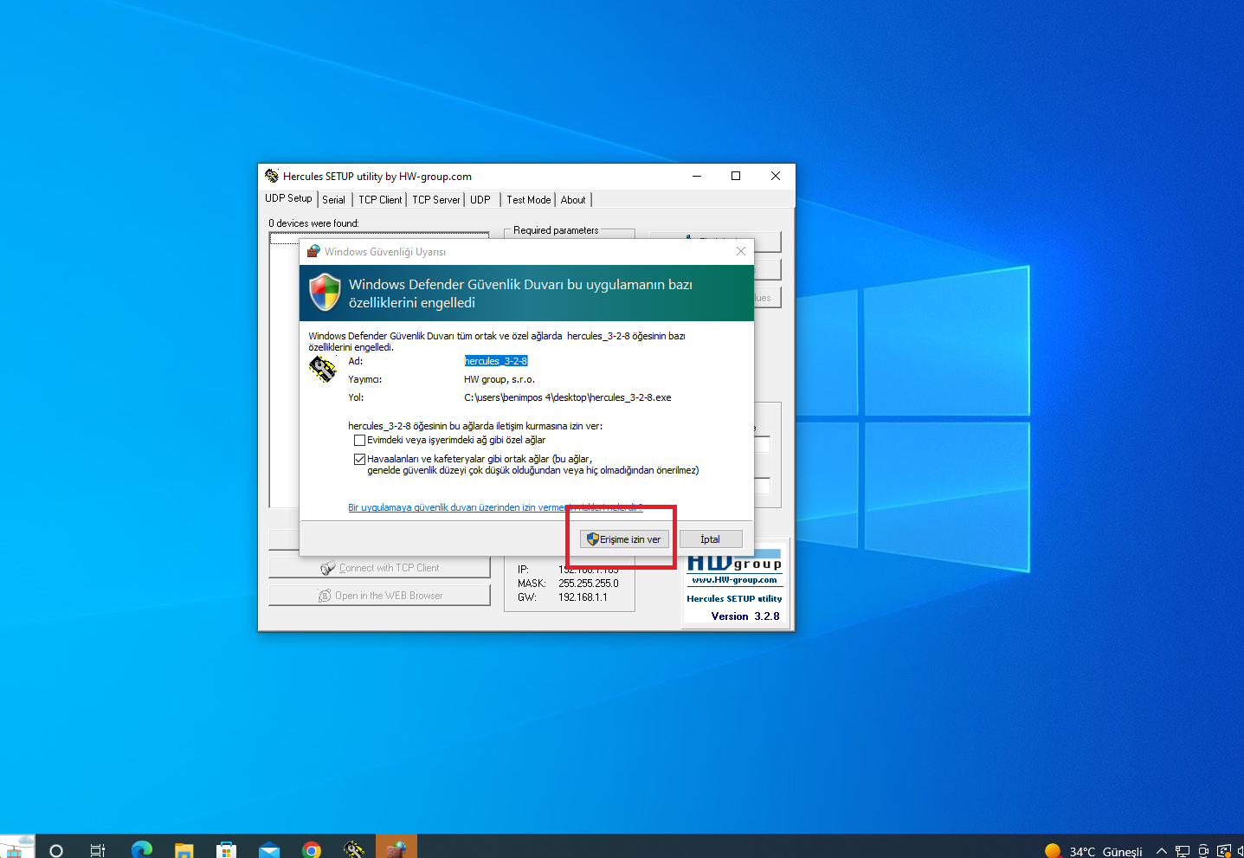This screenshot has width=1244, height=858.
Task: Click the sync status tray icon
Action: pos(1223,851)
